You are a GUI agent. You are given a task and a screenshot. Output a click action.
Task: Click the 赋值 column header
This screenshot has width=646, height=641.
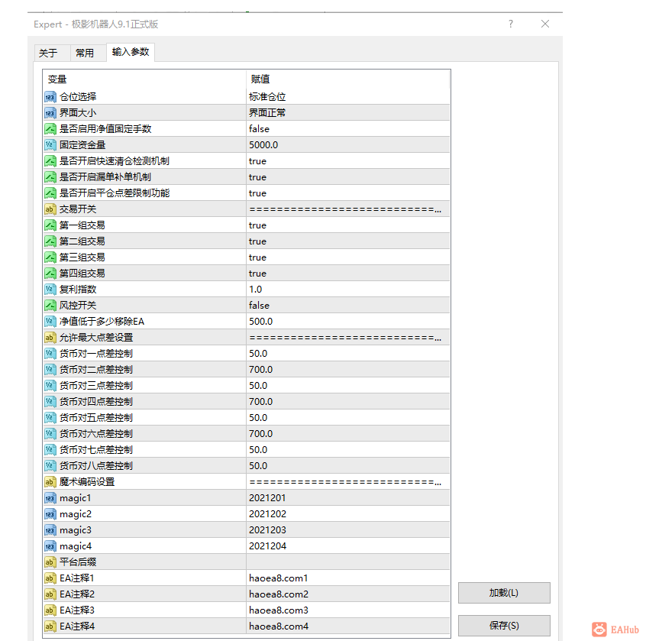[x=348, y=79]
